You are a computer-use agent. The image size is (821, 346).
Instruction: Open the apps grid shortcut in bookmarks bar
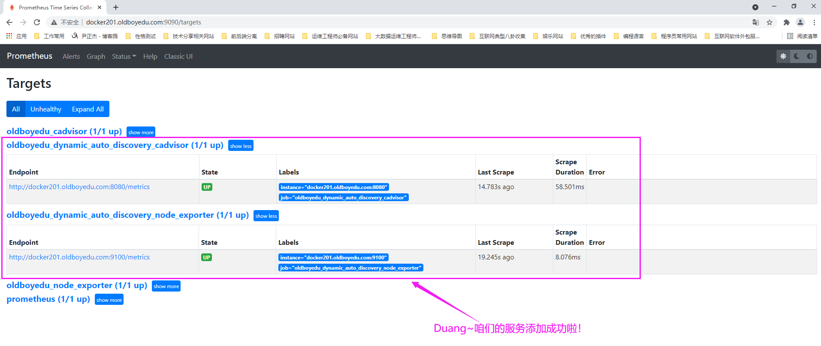pyautogui.click(x=16, y=36)
